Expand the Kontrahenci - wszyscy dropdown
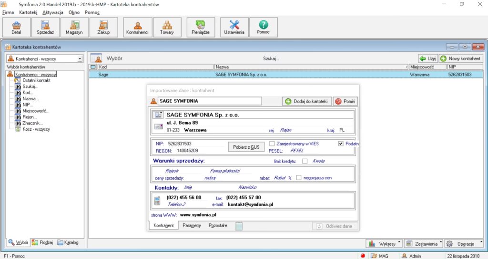The height and width of the screenshot is (259, 488). coord(80,59)
